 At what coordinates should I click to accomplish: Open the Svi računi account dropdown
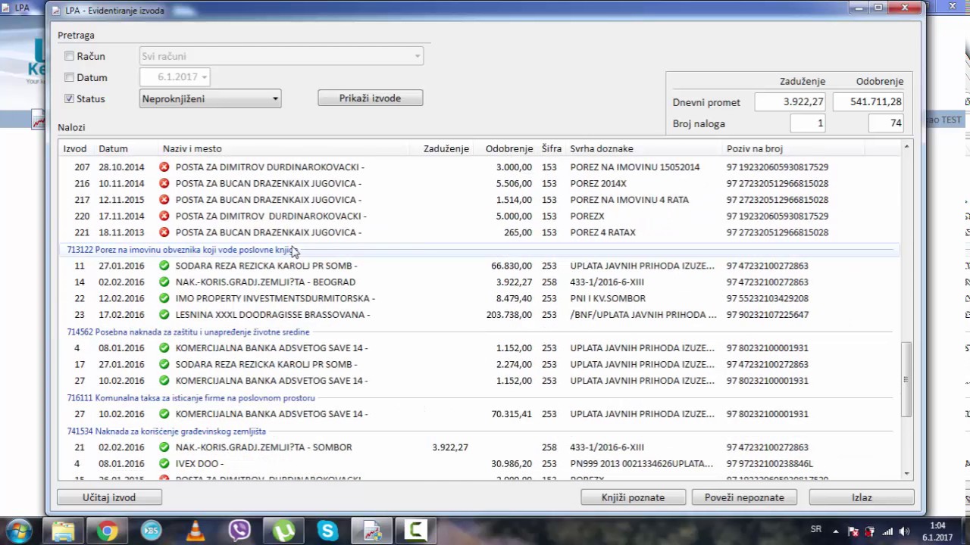click(x=281, y=56)
